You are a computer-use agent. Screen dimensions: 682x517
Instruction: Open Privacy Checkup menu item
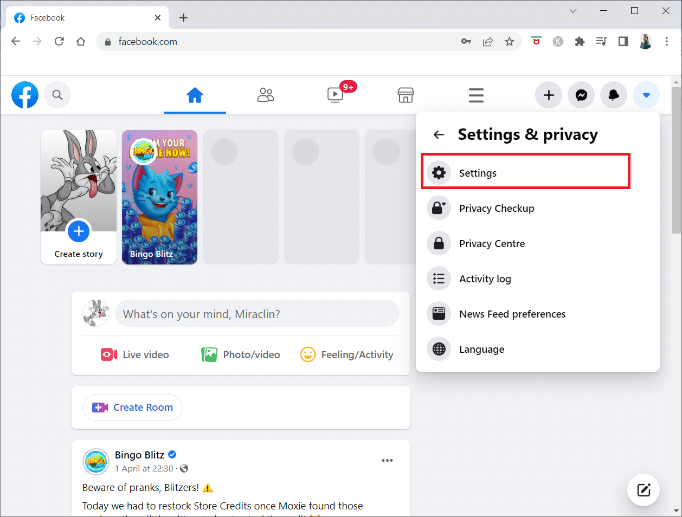click(538, 208)
